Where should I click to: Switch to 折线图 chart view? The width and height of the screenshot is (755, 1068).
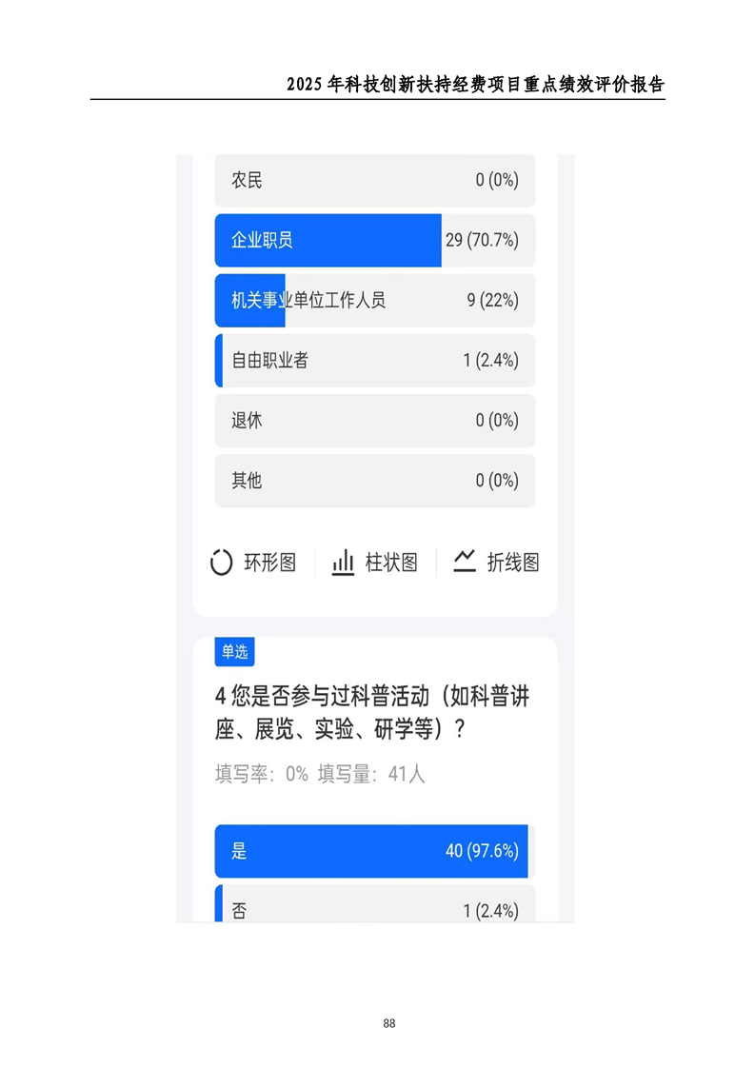tap(496, 563)
